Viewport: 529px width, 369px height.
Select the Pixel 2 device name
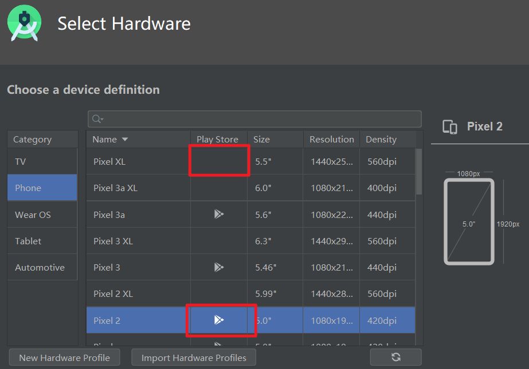click(x=107, y=320)
